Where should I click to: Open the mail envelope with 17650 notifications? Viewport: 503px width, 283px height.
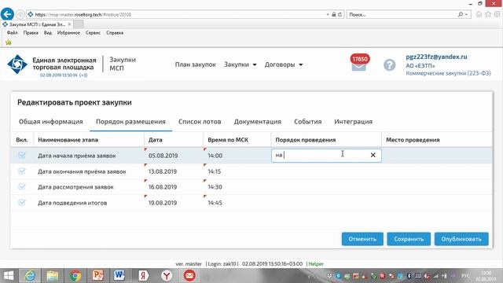click(358, 63)
